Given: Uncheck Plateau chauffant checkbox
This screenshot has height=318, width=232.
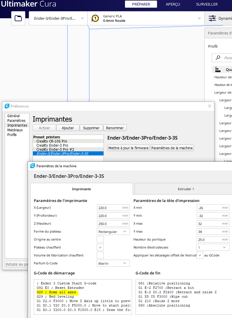Looking at the screenshot, I should coord(100,247).
